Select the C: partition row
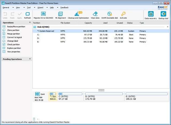Screen dimensions: 171x125 101,35
